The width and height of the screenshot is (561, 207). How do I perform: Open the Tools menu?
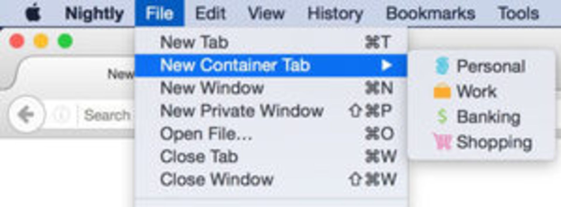(518, 13)
